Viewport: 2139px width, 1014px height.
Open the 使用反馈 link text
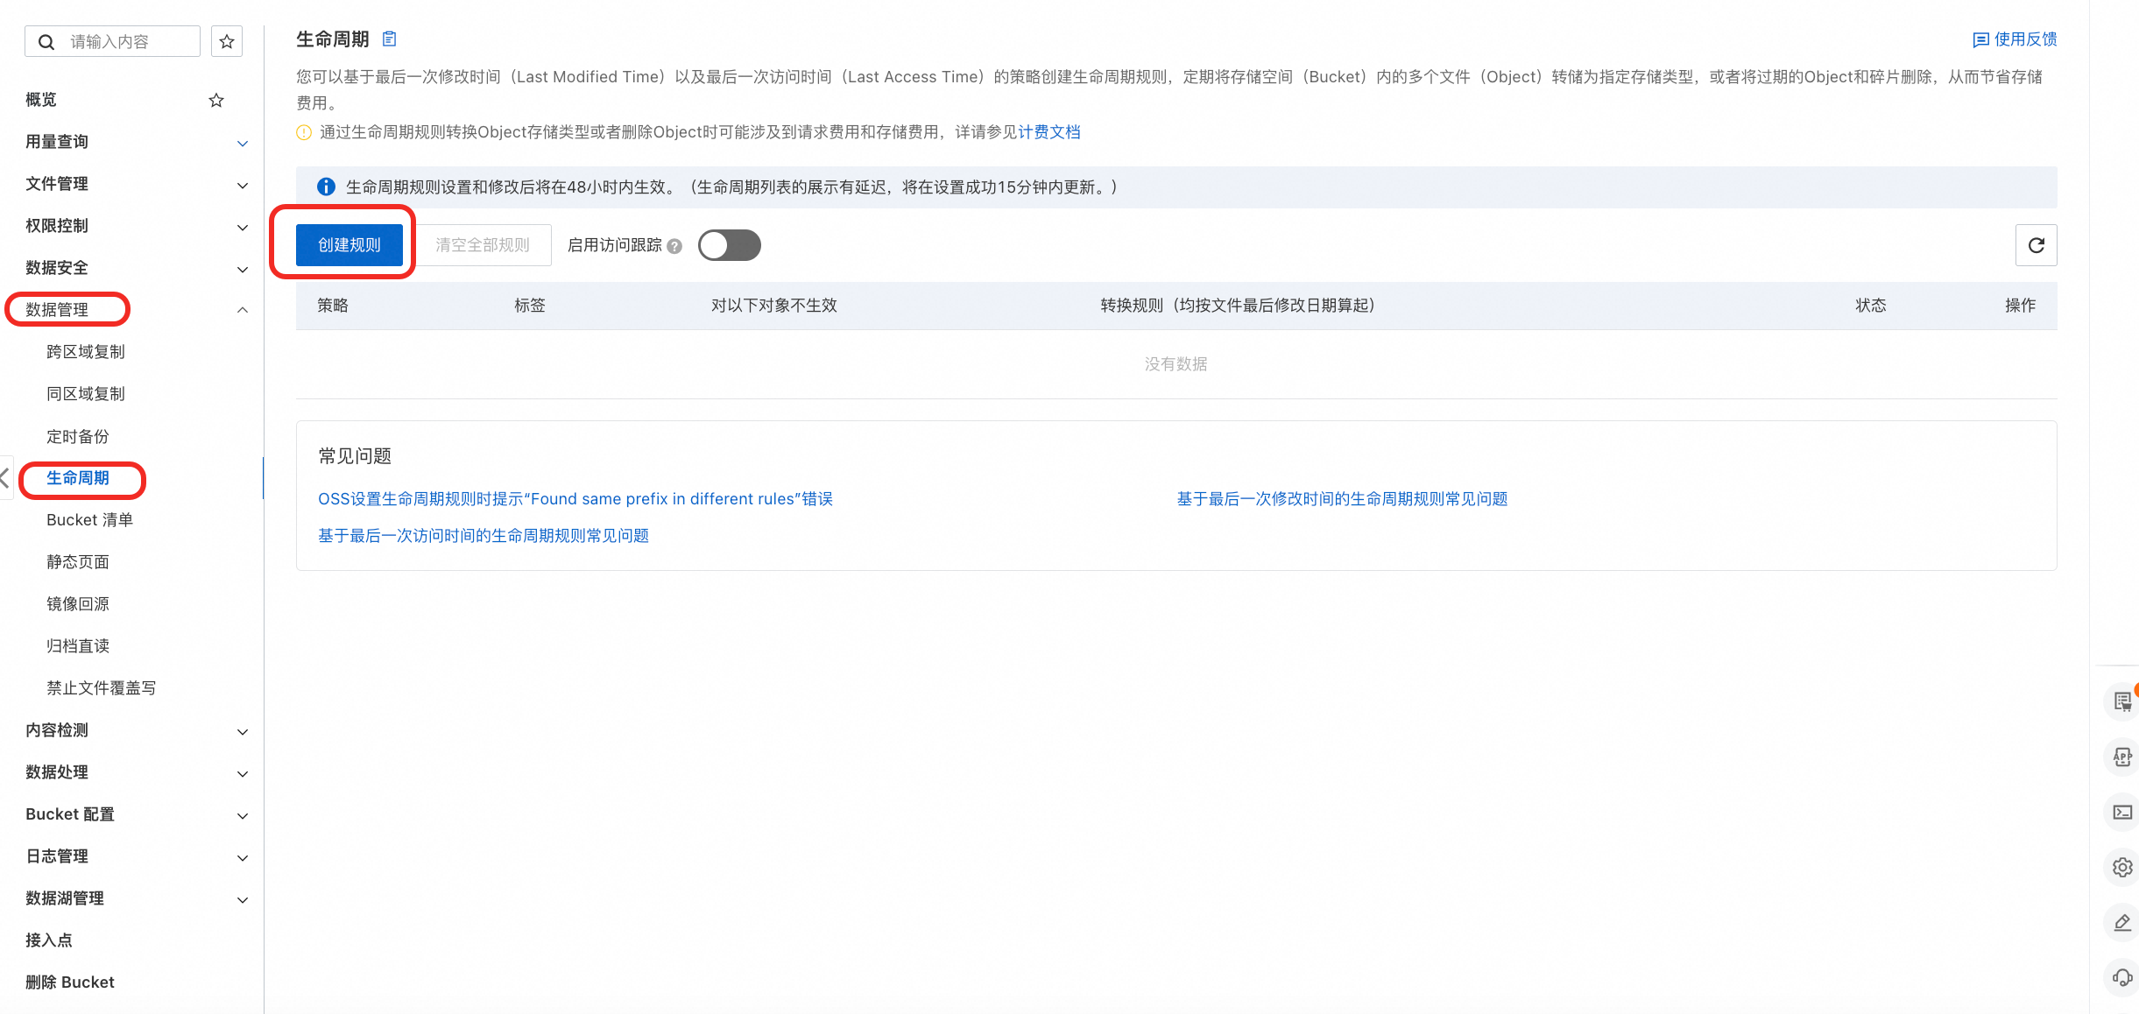point(2025,39)
